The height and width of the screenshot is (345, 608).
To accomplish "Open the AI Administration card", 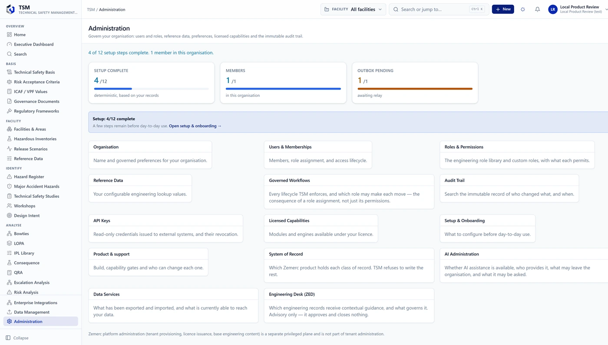I will pos(524,265).
